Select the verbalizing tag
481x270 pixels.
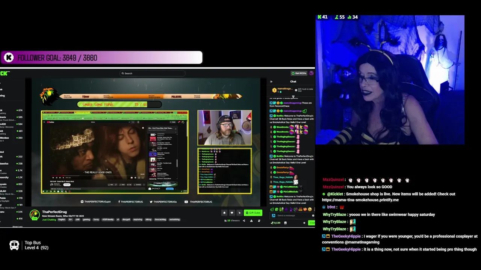174,220
